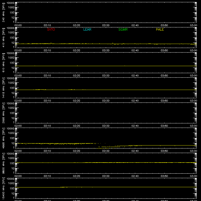
Task: Click the 10 tick on the 15400 MHz panel
Action: [x=13, y=193]
